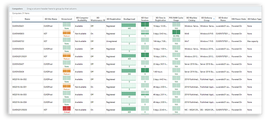Open the three-dot menu beside CUXENWS803's stress level
This screenshot has height=121, width=269.
[74, 32]
